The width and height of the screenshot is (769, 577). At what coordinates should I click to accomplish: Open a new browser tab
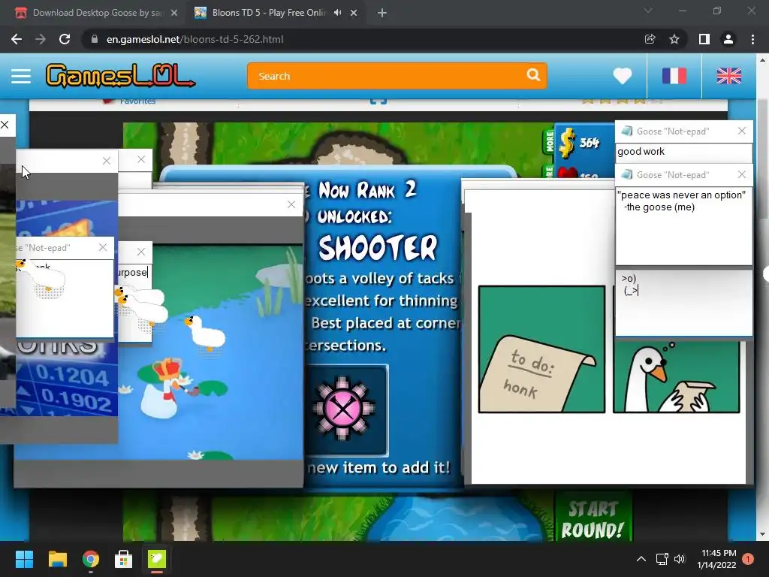pos(382,14)
